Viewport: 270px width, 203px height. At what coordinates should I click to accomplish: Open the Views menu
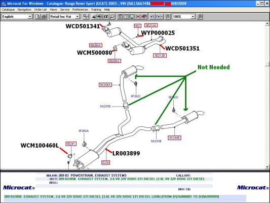pyautogui.click(x=53, y=10)
